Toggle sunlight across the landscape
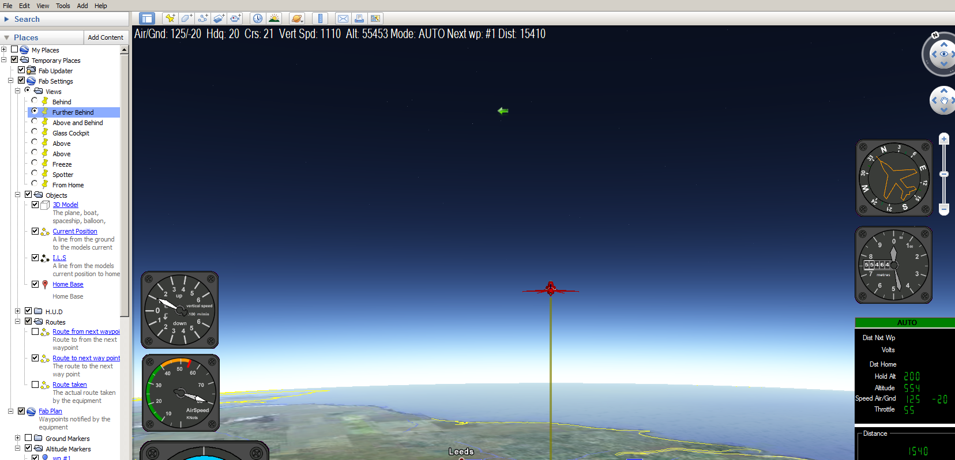The height and width of the screenshot is (460, 955). [x=274, y=18]
